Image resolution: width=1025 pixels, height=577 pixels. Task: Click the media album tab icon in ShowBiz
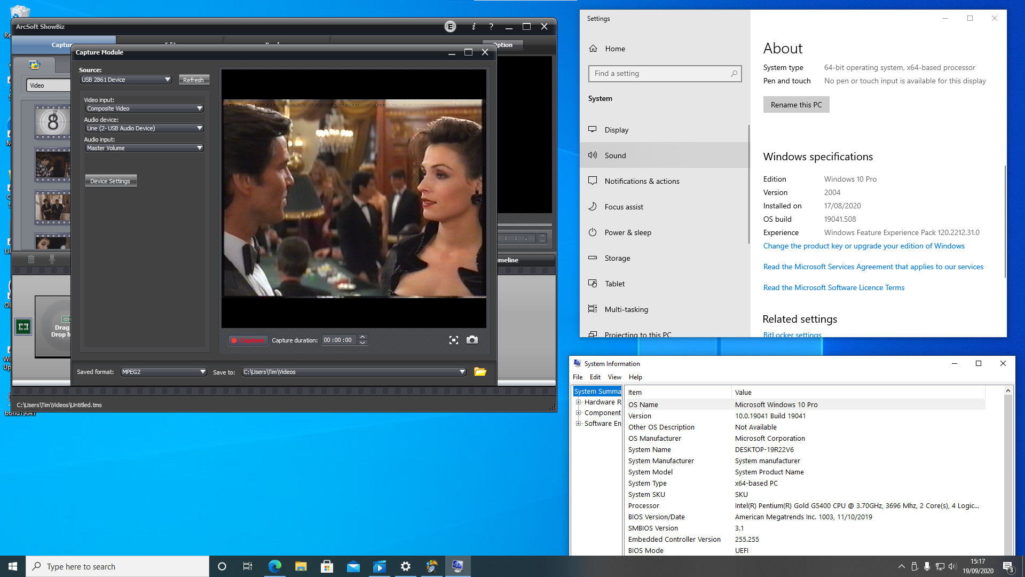coord(34,65)
